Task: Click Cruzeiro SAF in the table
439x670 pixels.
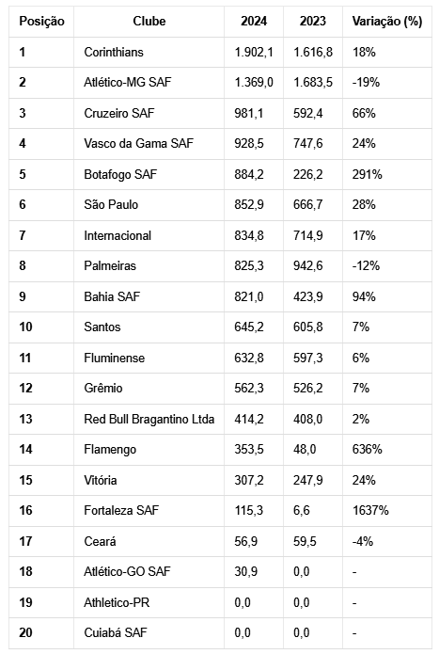Action: (x=118, y=113)
